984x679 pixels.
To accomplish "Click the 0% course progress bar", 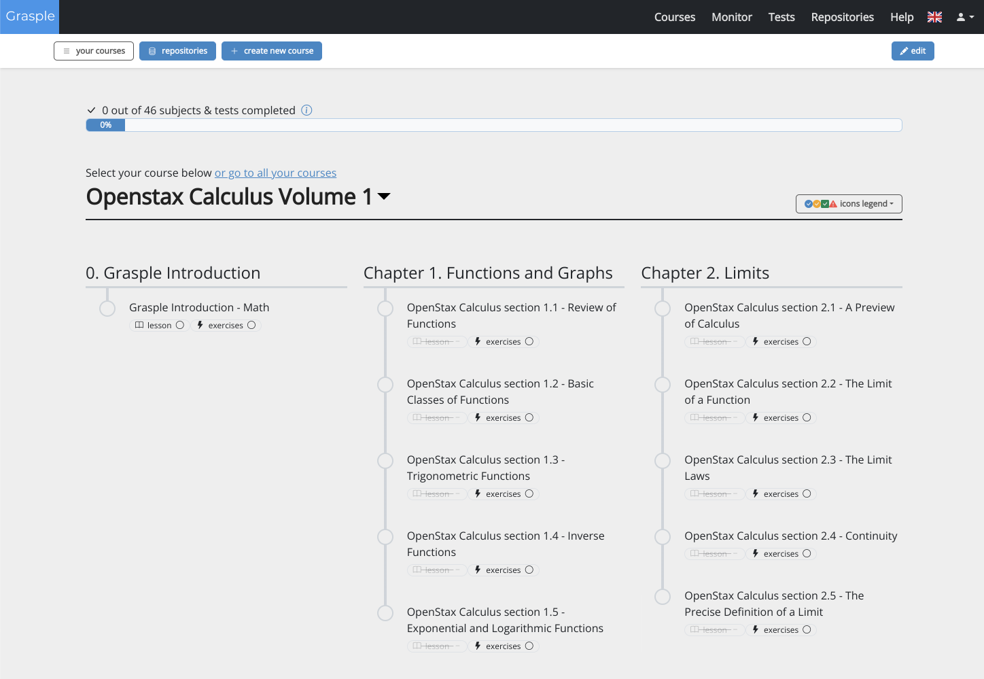I will tap(493, 125).
